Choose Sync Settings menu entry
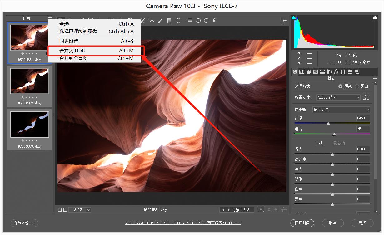384x235 pixels. [x=97, y=41]
